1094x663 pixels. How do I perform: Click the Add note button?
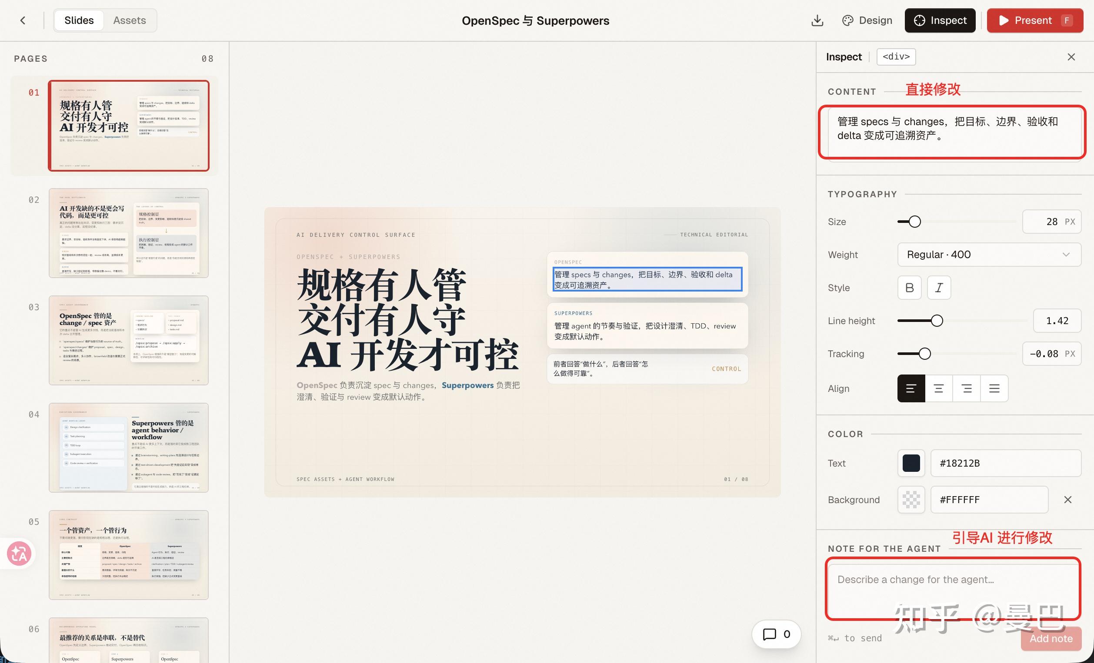tap(1051, 639)
